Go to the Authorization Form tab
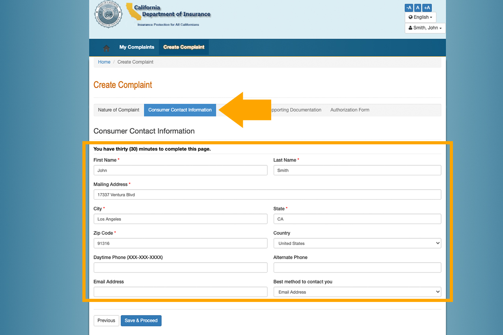The image size is (503, 335). click(x=350, y=110)
